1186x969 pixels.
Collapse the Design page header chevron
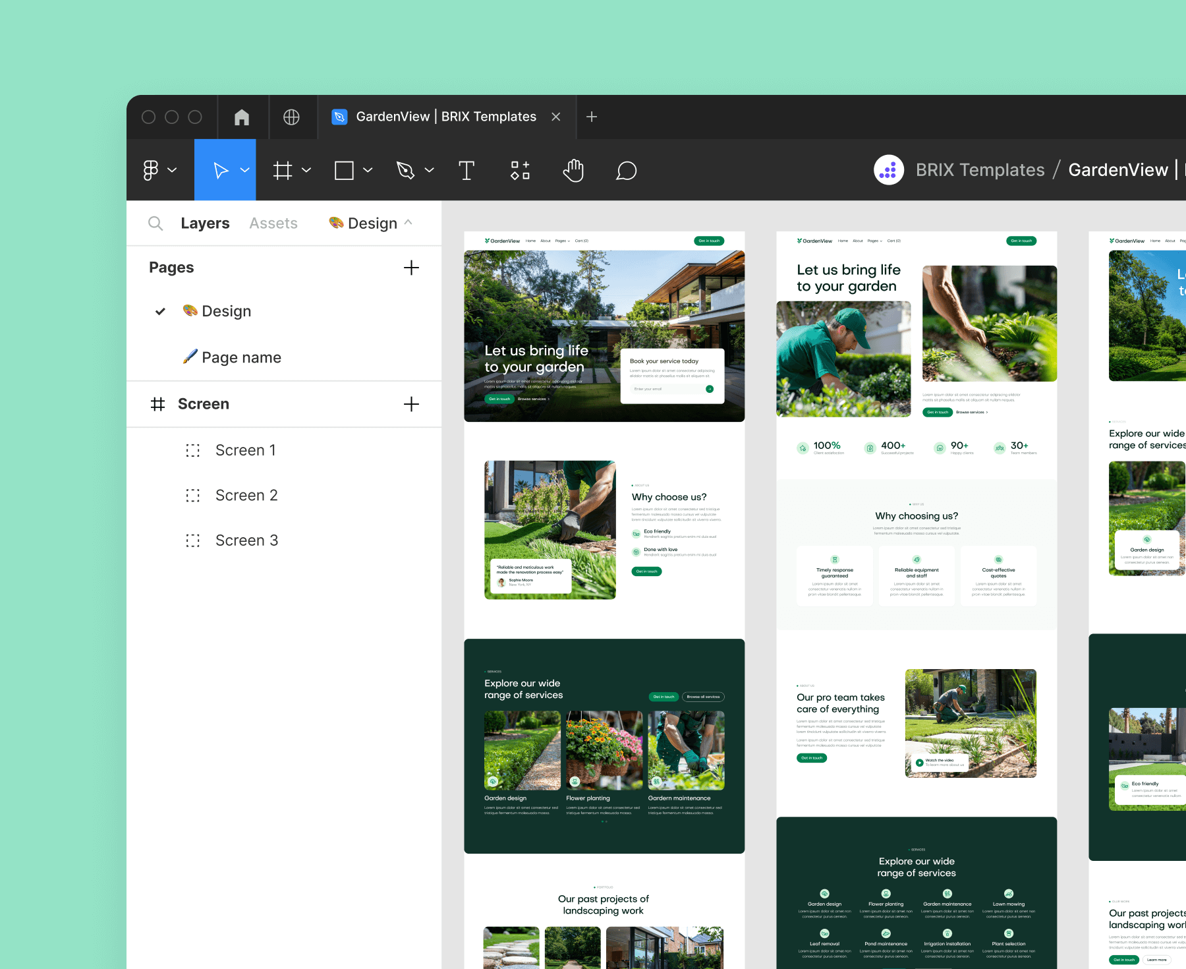(x=409, y=222)
